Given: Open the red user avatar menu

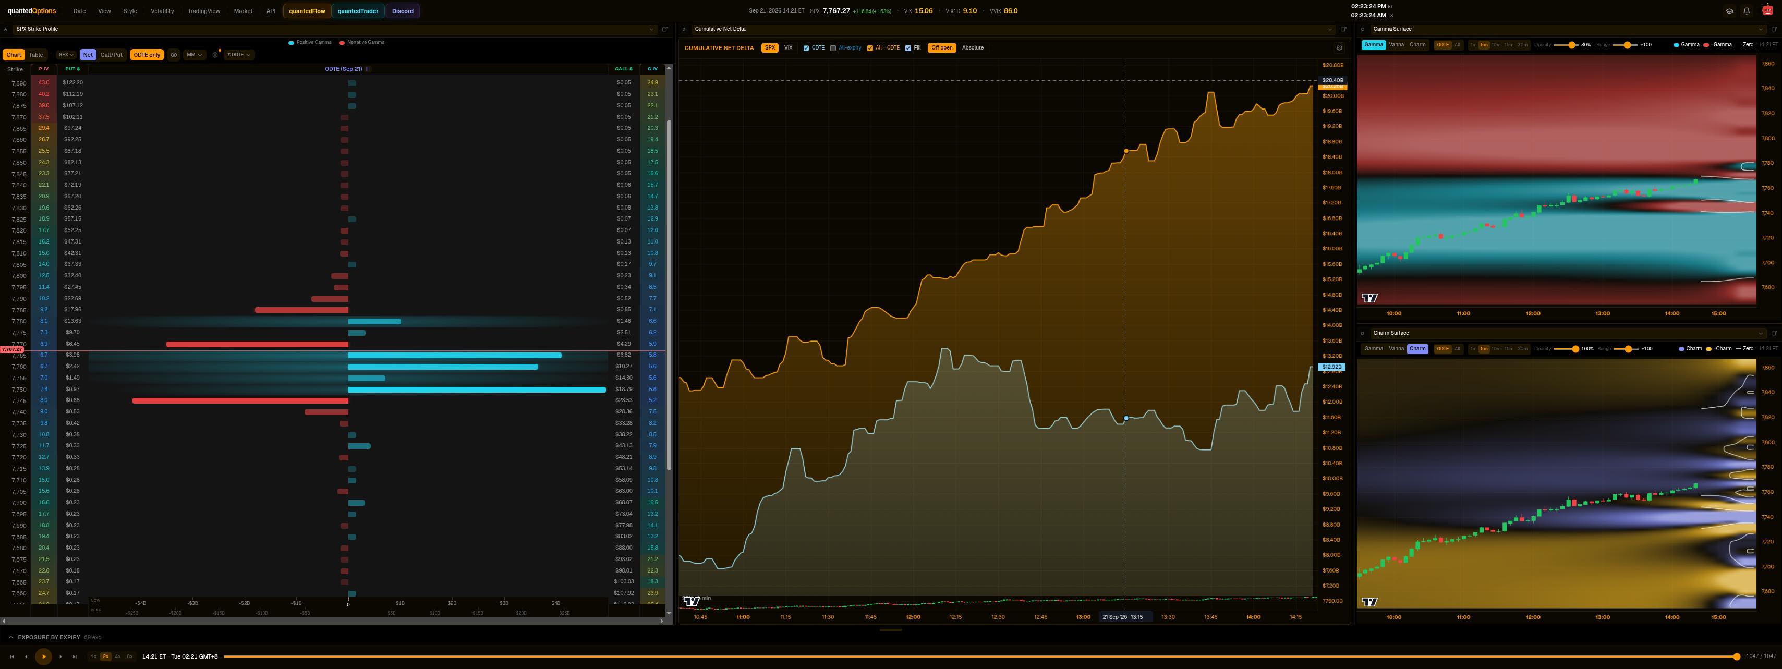Looking at the screenshot, I should coord(1767,10).
